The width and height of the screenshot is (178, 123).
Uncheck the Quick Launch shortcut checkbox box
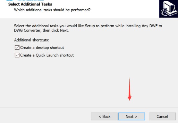click(17, 55)
